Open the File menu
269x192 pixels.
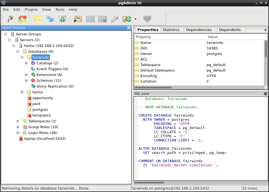(6, 10)
